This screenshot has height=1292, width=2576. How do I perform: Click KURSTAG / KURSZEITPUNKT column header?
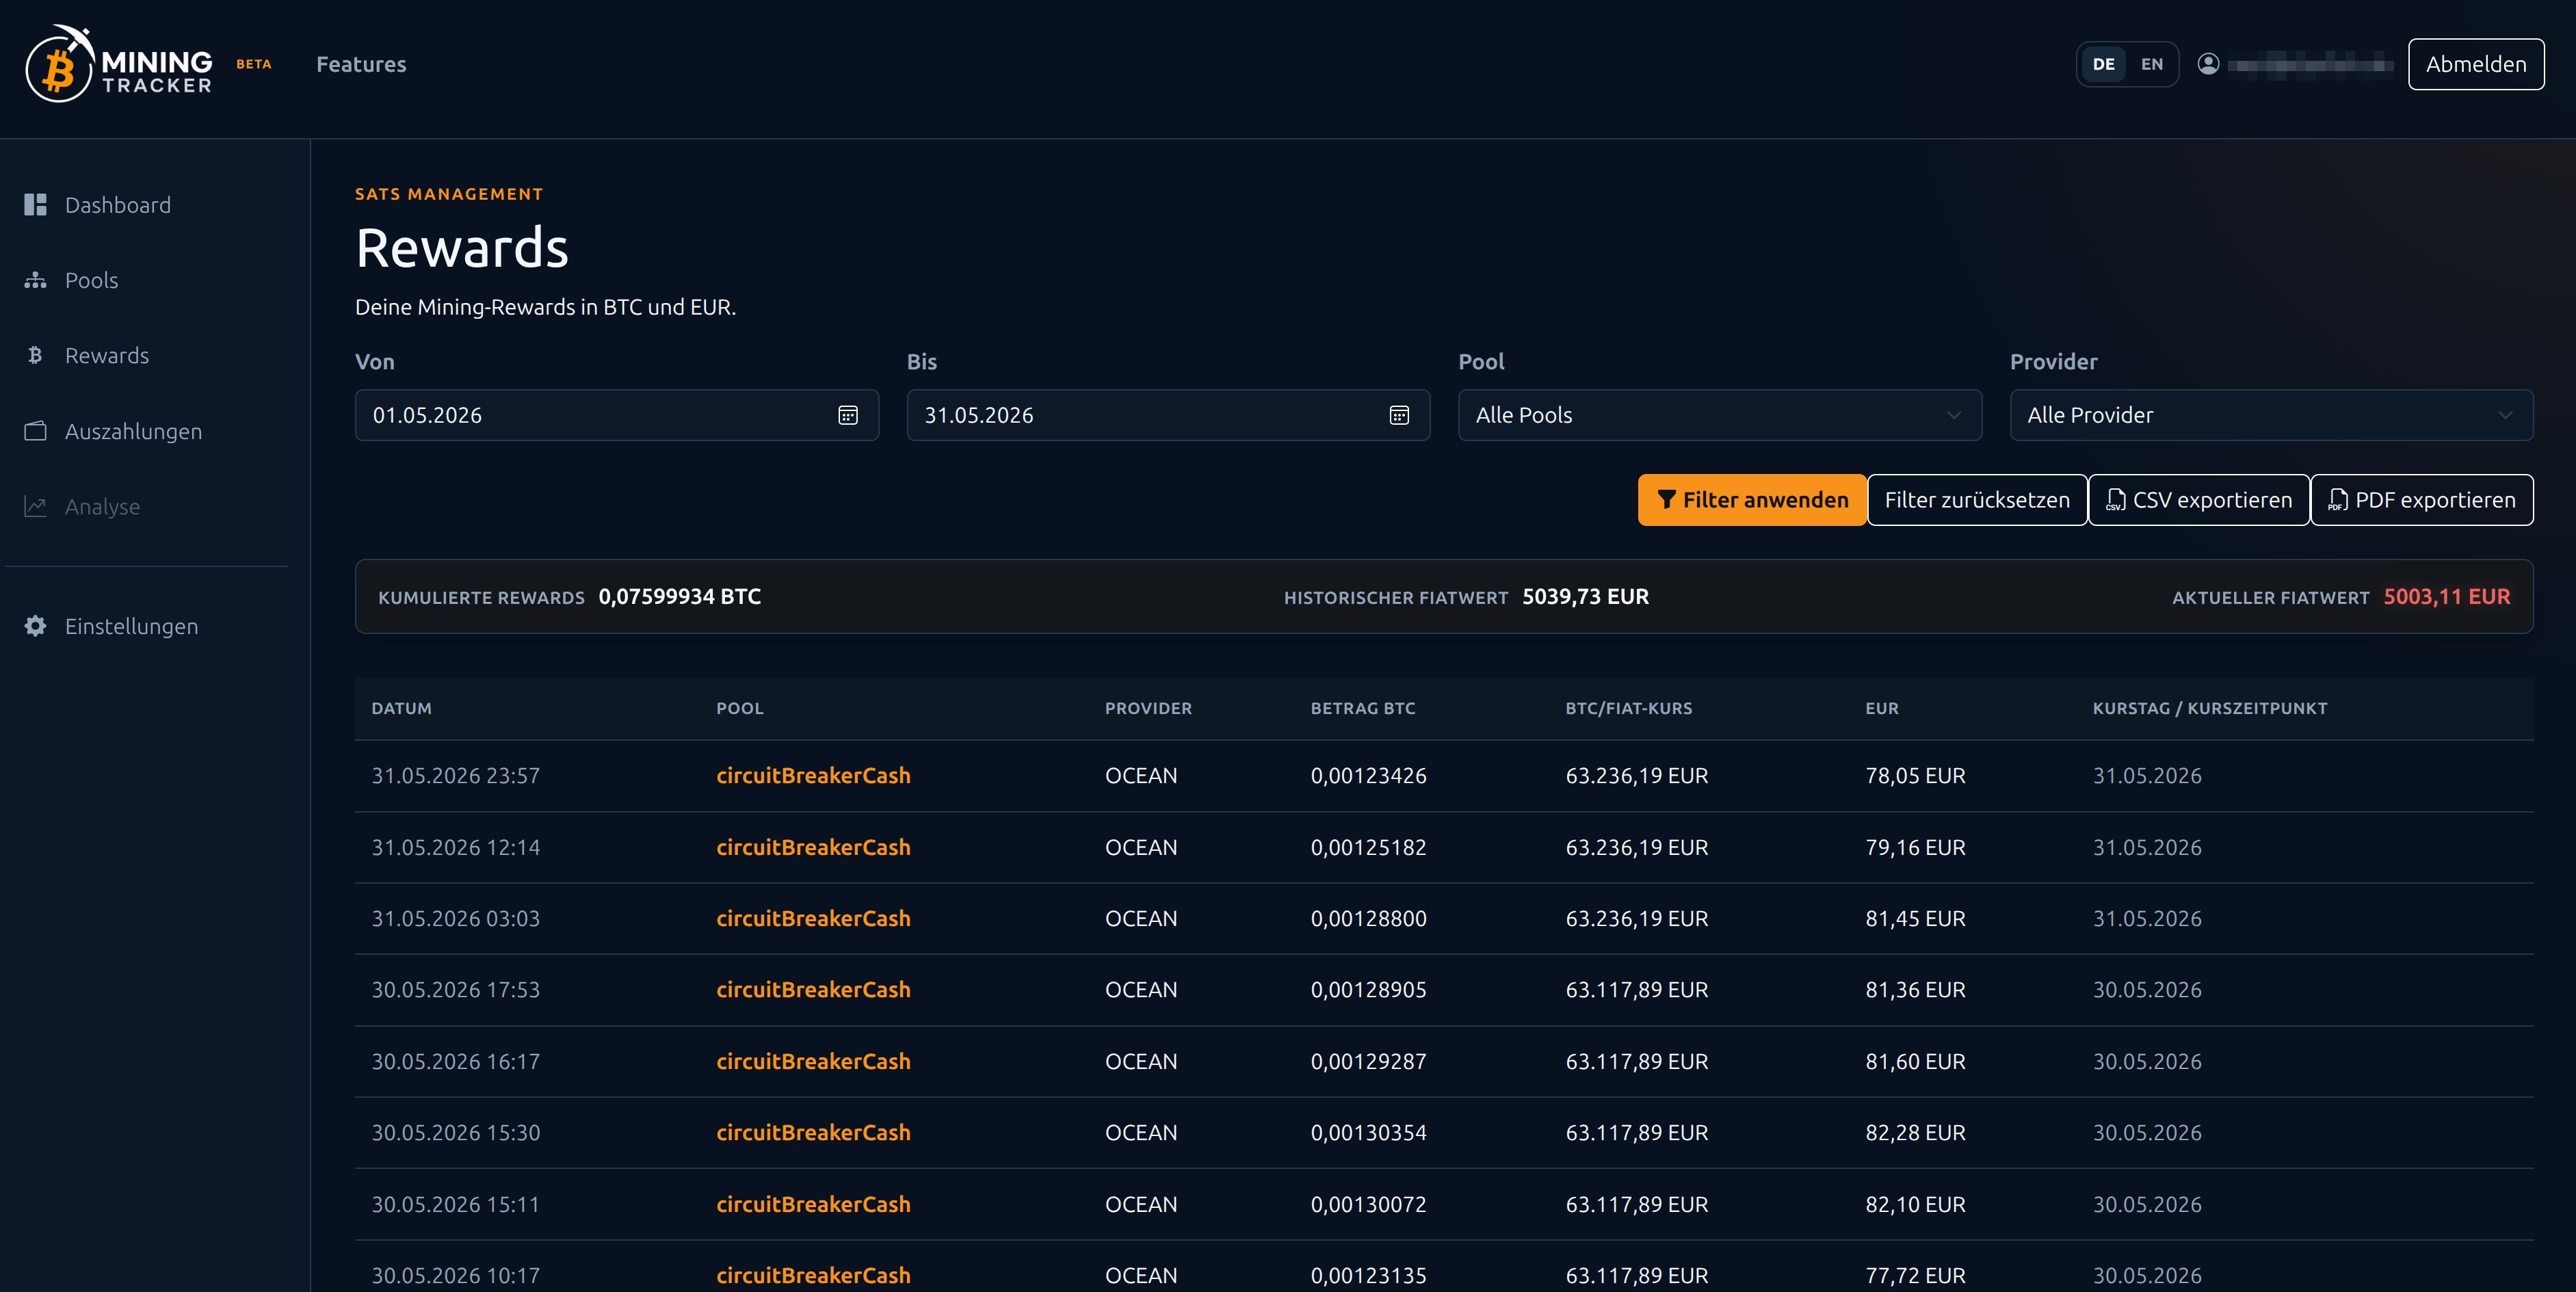pyautogui.click(x=2210, y=708)
